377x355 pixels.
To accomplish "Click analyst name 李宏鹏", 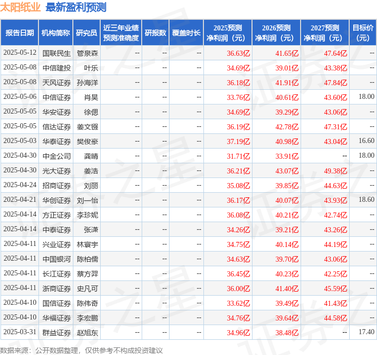I will [x=87, y=318].
